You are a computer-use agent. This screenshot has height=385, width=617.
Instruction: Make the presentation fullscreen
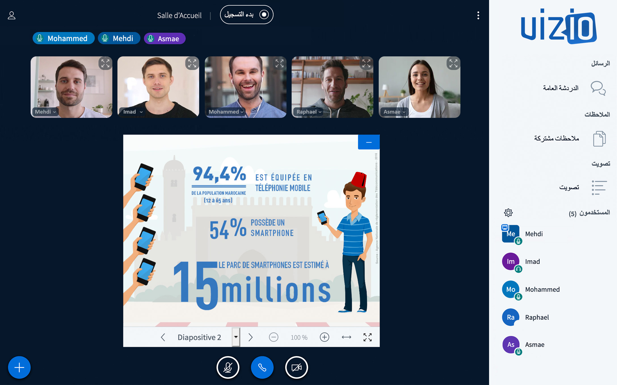pos(367,337)
